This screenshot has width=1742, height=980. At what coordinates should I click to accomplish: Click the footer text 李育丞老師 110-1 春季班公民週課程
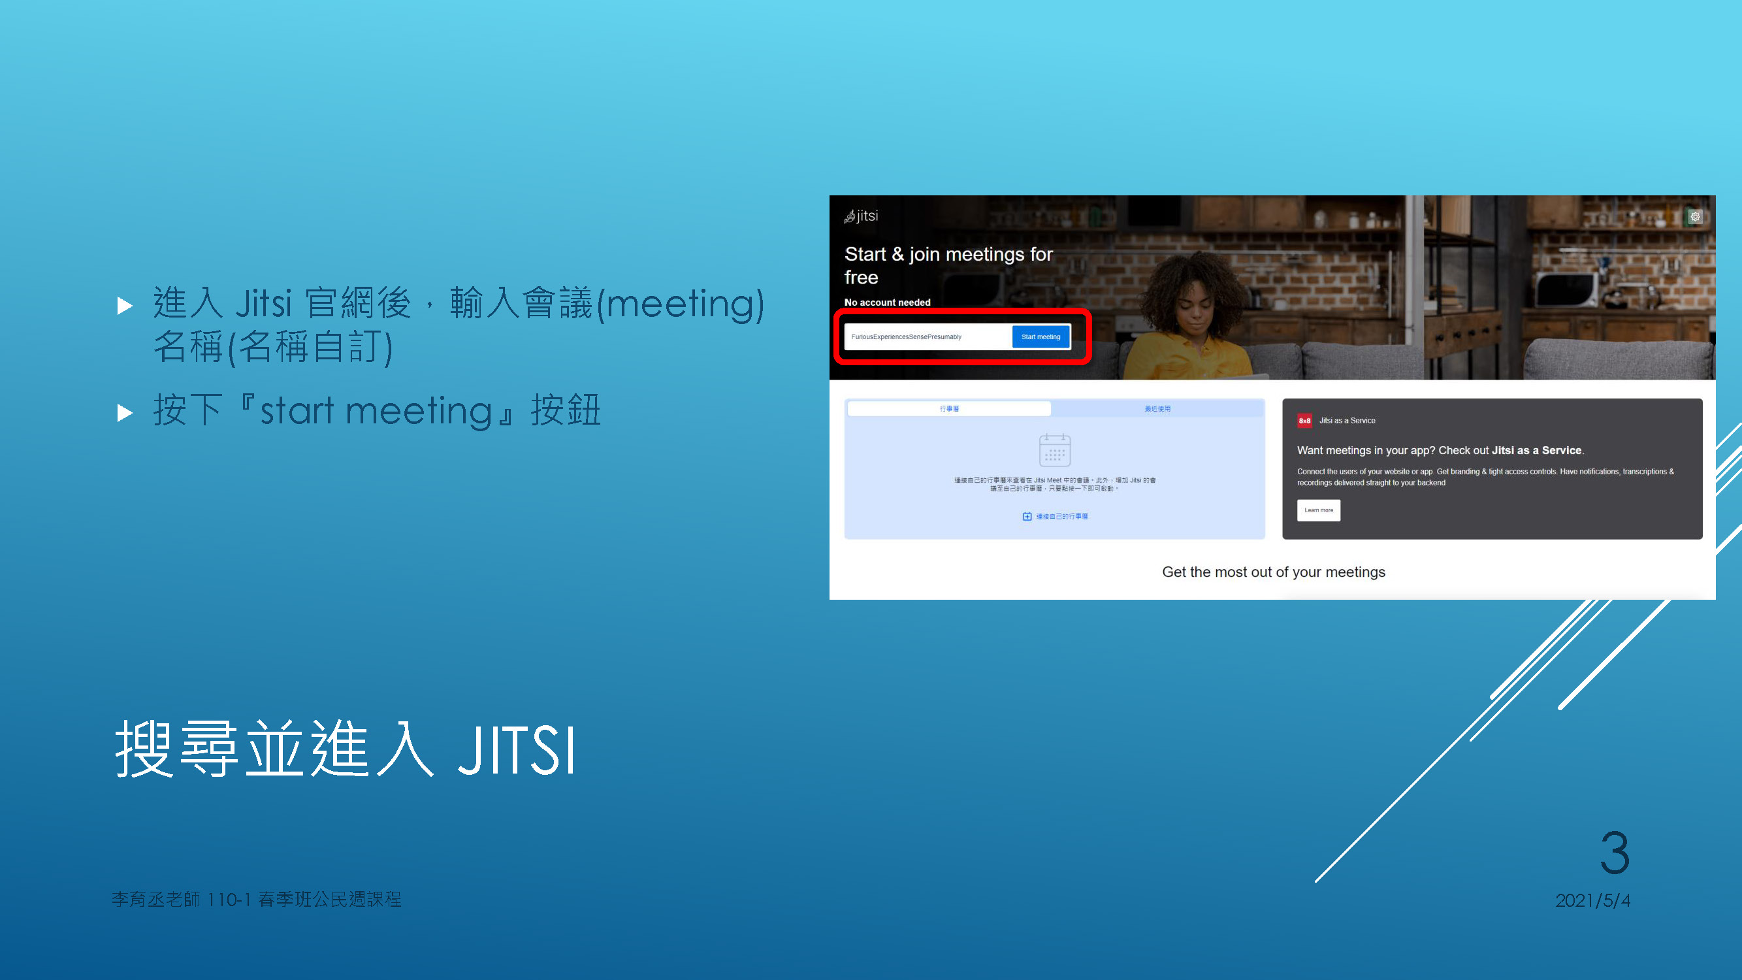pos(256,900)
